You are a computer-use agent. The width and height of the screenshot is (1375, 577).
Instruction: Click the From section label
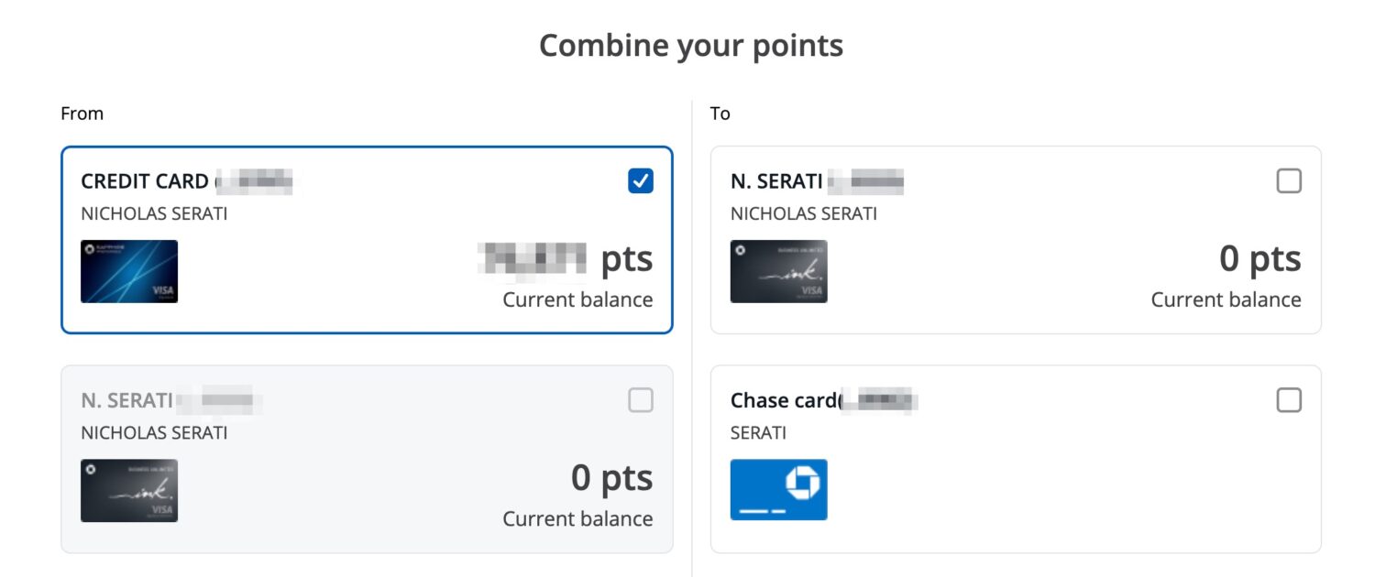[82, 113]
